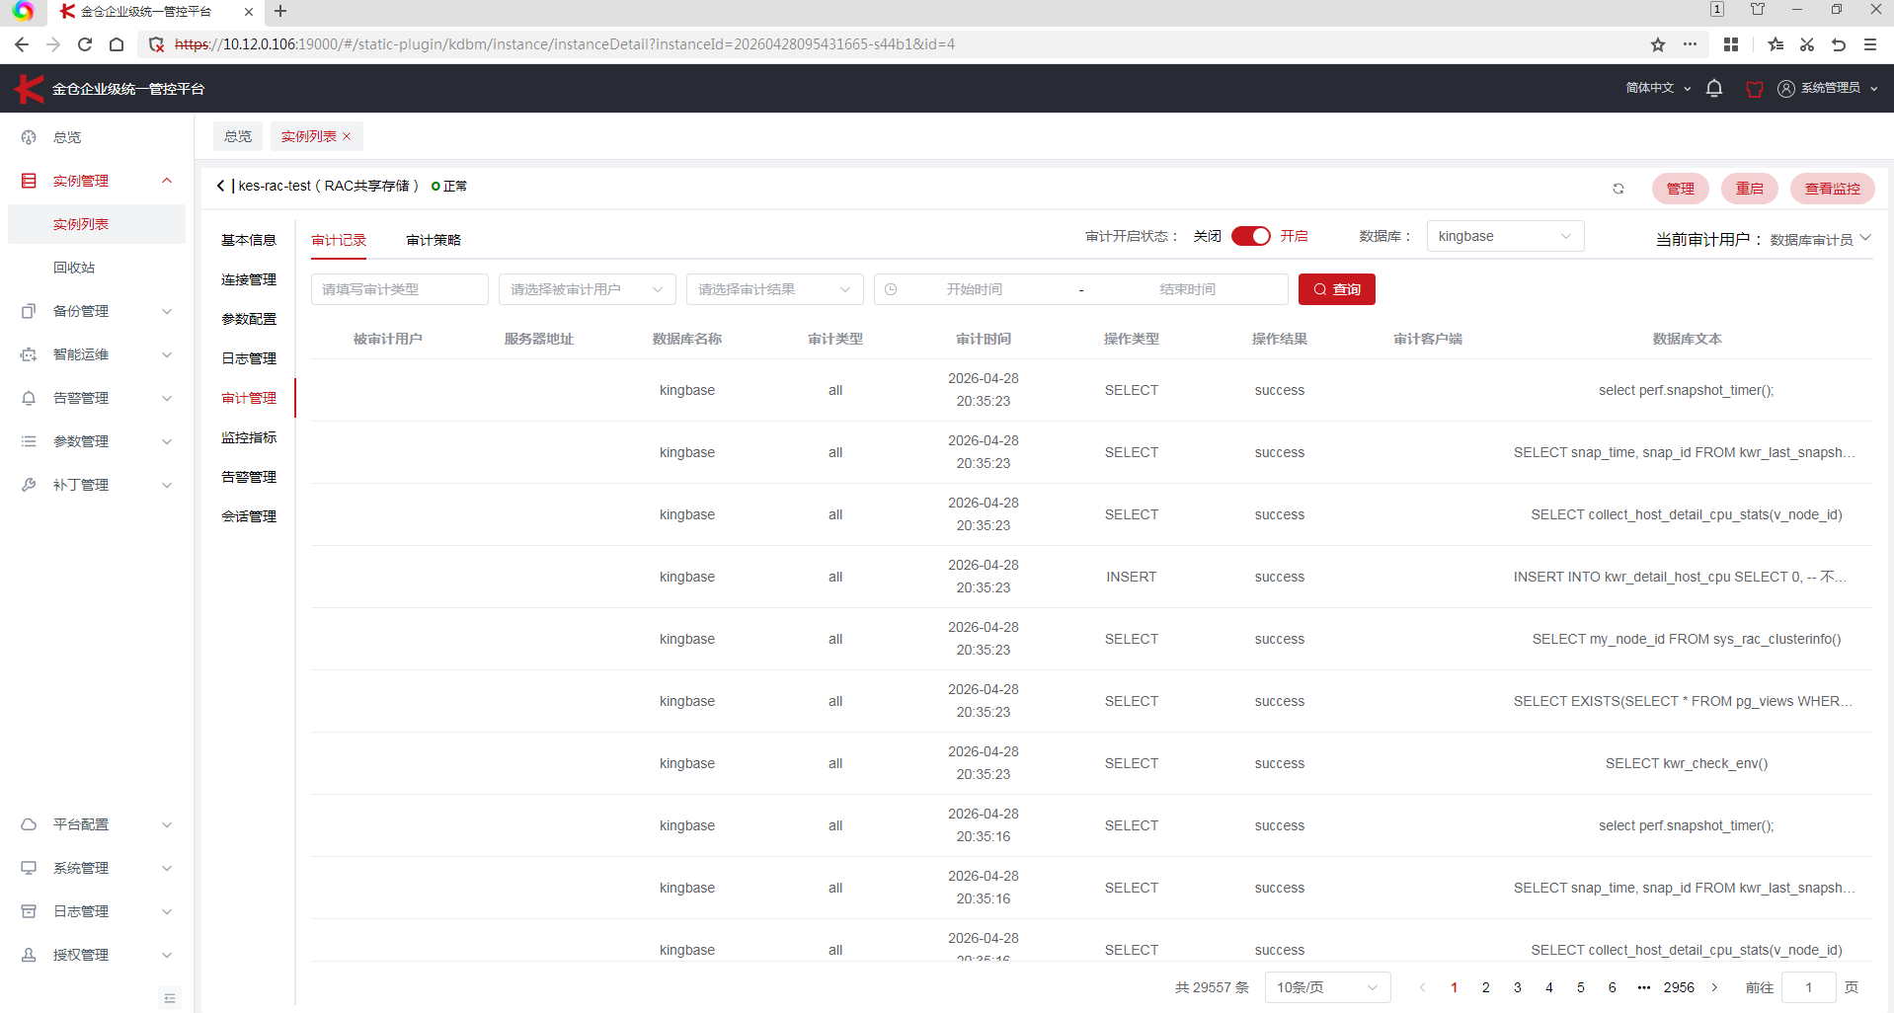Image resolution: width=1894 pixels, height=1013 pixels.
Task: Open the 总览 page tab
Action: click(x=238, y=136)
